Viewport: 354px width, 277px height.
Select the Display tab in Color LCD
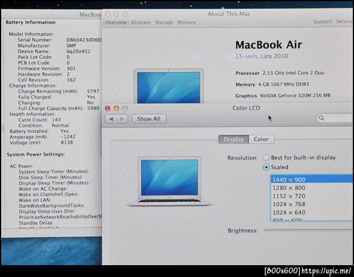pos(234,139)
